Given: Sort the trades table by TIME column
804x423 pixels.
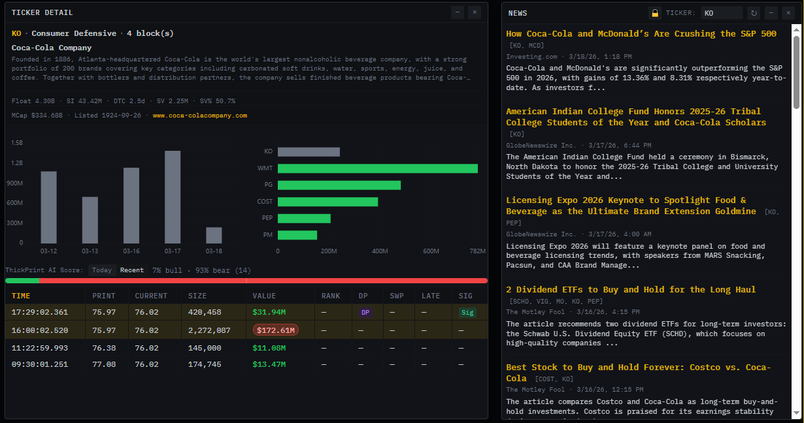Looking at the screenshot, I should coord(20,295).
